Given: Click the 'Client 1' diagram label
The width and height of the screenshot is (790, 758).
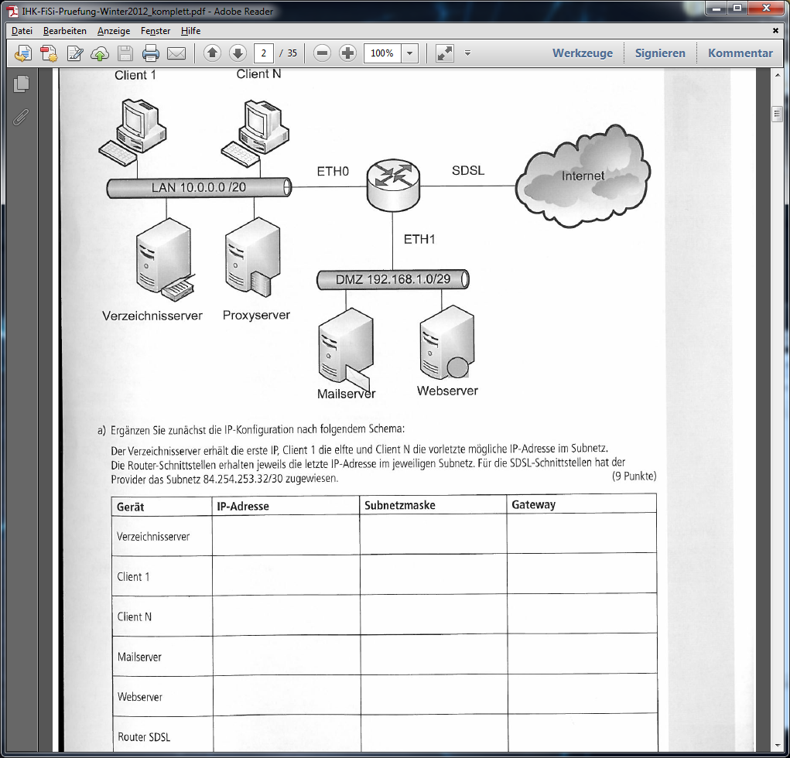Looking at the screenshot, I should click(x=135, y=75).
